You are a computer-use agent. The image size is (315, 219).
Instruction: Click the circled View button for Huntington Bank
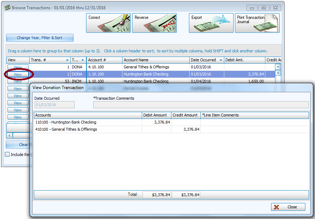pyautogui.click(x=18, y=74)
